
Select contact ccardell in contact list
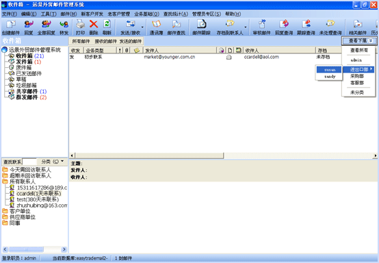(x=39, y=193)
